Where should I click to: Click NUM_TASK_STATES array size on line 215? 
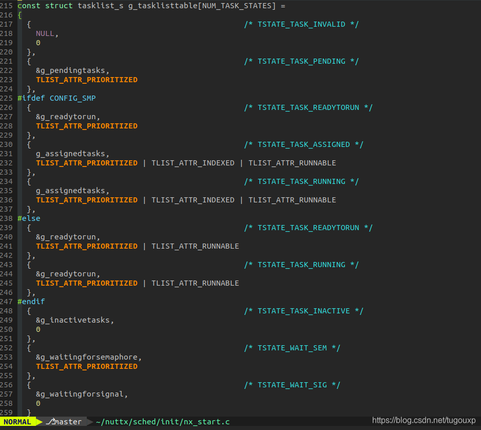pos(237,6)
